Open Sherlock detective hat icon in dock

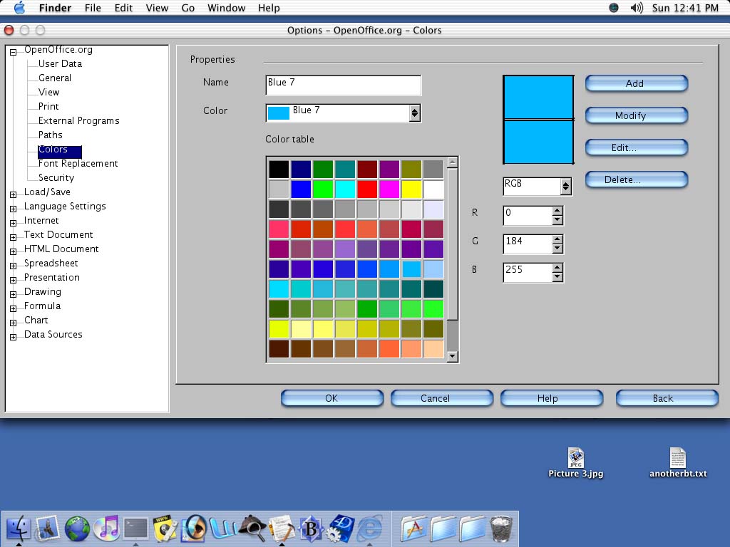click(252, 528)
